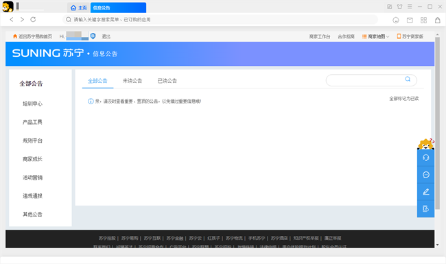Screen dimensions: 446x264
Task: Open the skin shirt icon in title bar
Action: pos(399,7)
